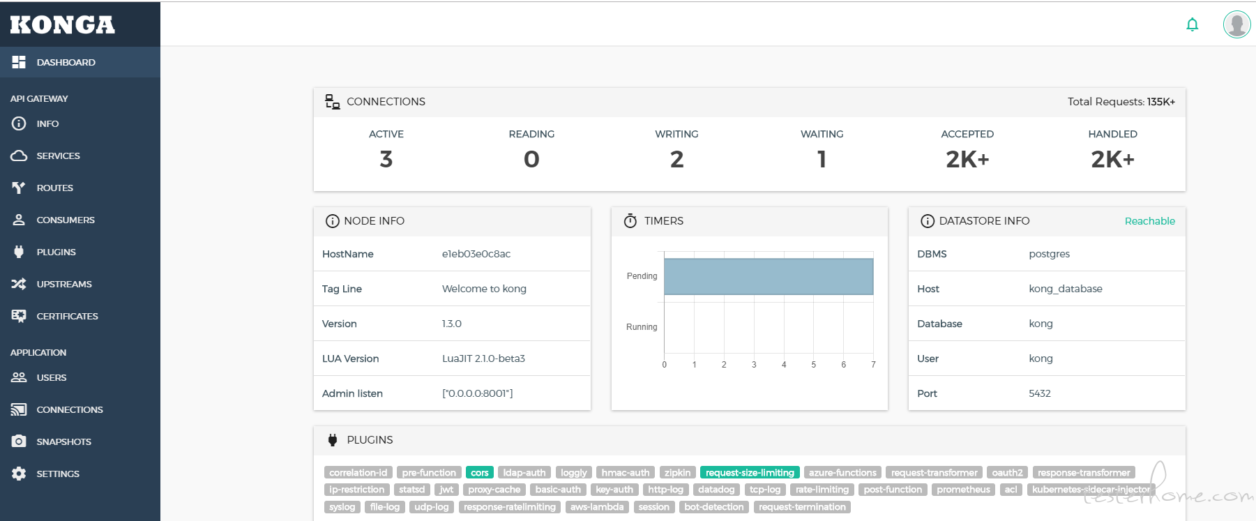Click the Host value kong_database
The height and width of the screenshot is (521, 1256).
(x=1066, y=289)
